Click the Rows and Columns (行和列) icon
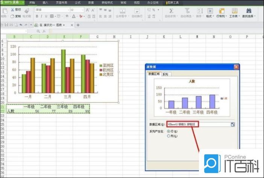 coord(222,11)
